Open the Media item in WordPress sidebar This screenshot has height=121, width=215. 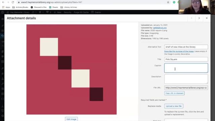click(x=2, y=36)
